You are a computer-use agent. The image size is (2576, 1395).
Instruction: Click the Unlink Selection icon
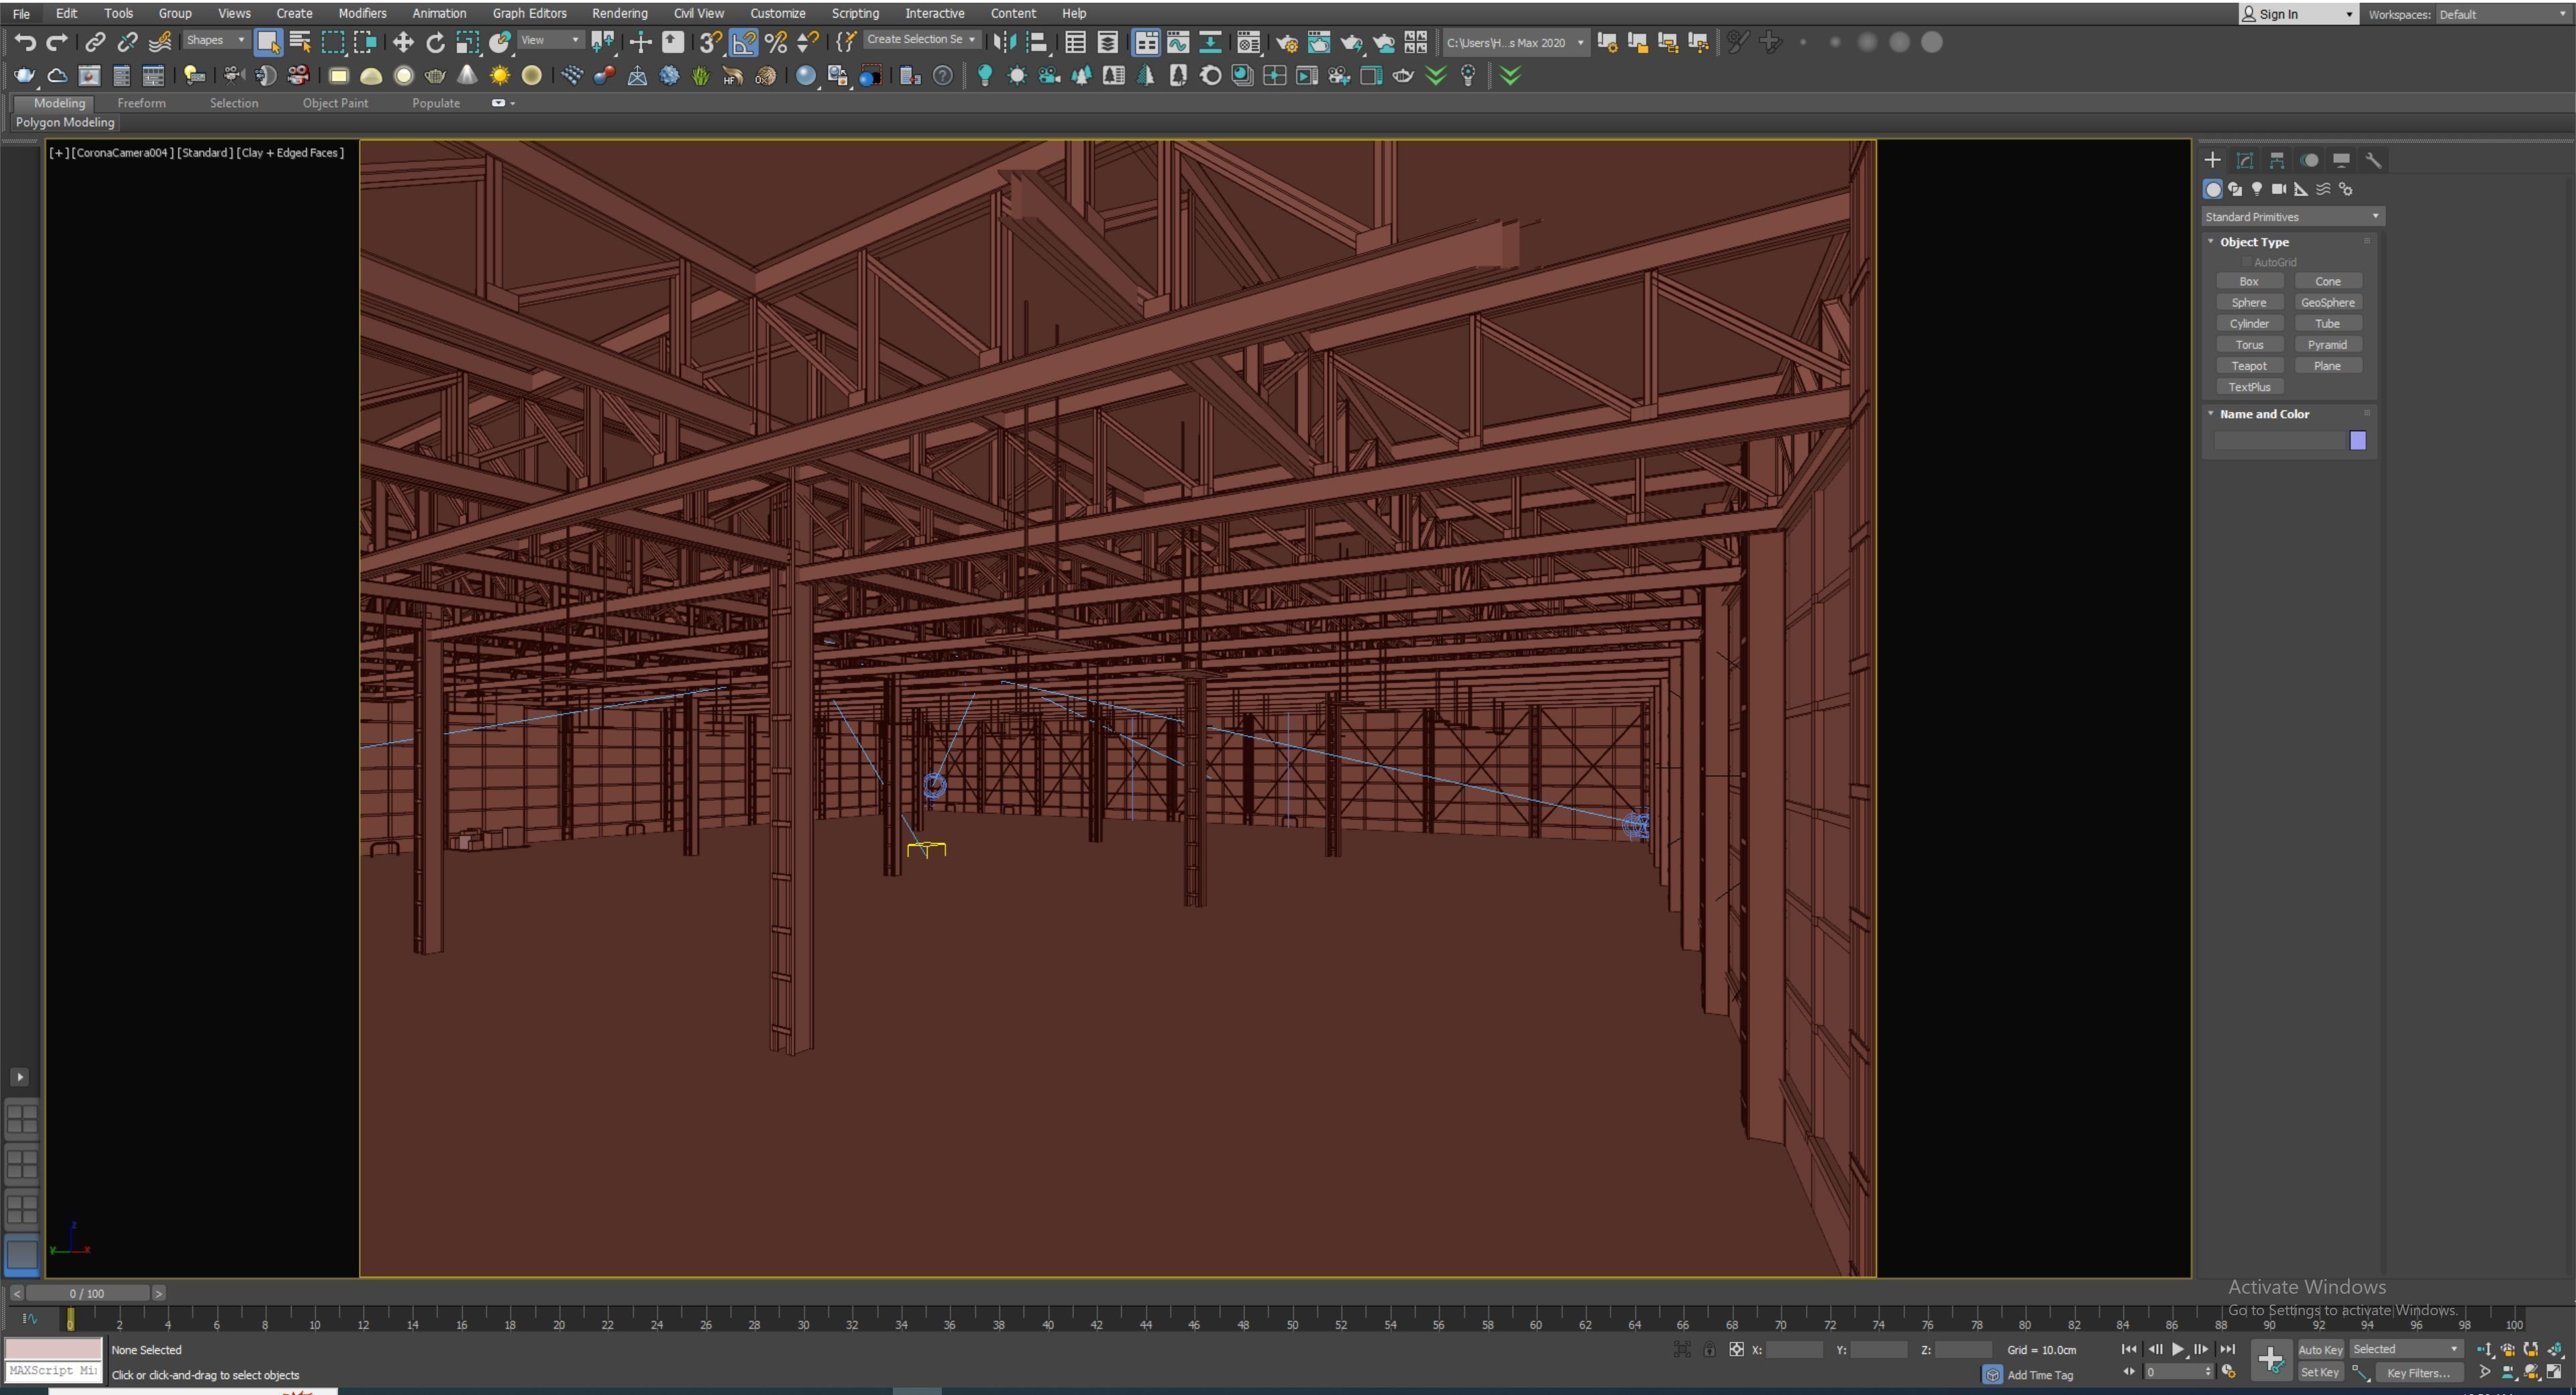click(x=127, y=42)
